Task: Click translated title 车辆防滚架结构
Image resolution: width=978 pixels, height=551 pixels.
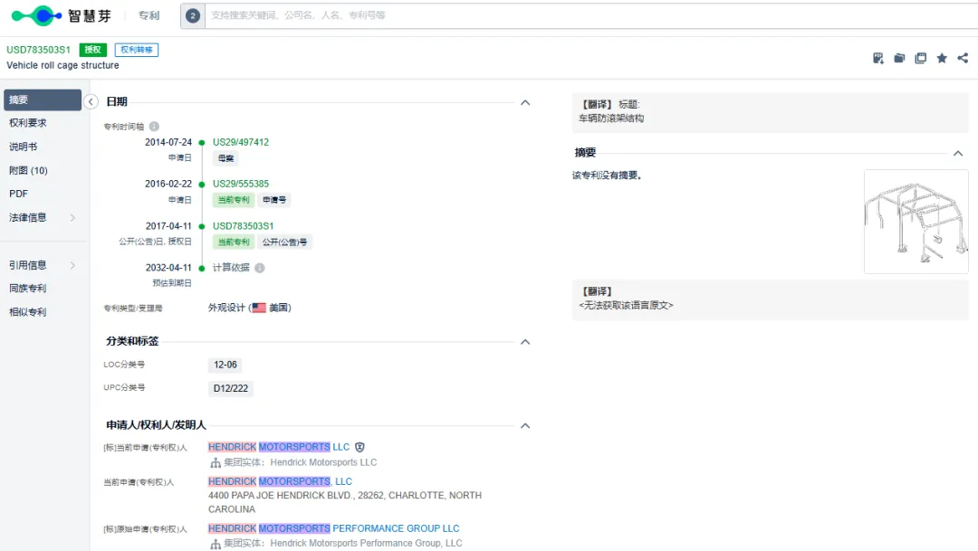Action: click(x=611, y=119)
